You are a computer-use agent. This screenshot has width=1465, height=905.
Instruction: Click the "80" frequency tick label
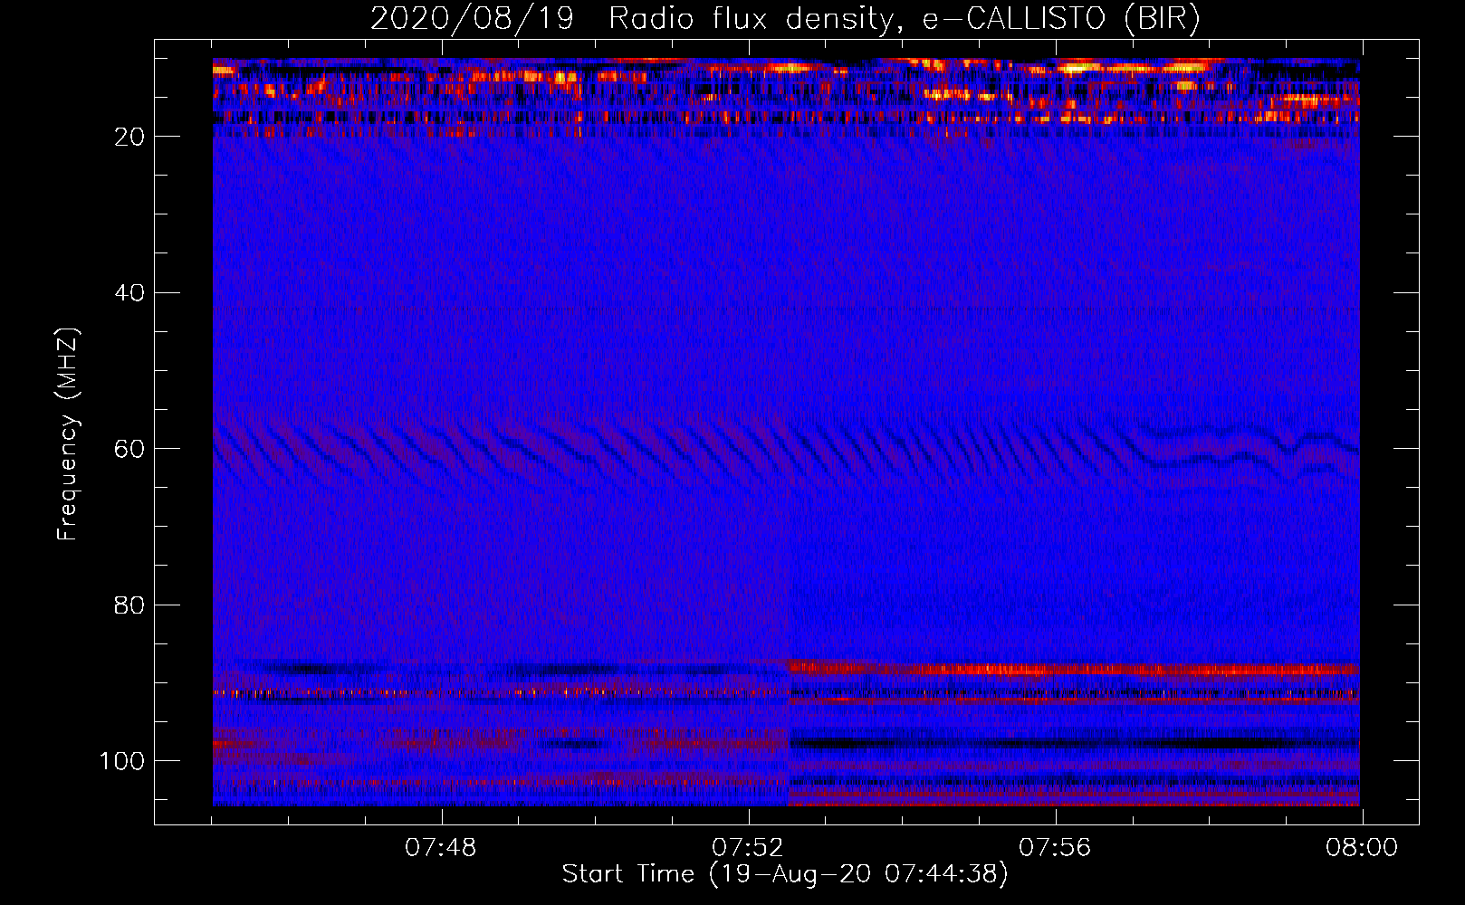(129, 605)
